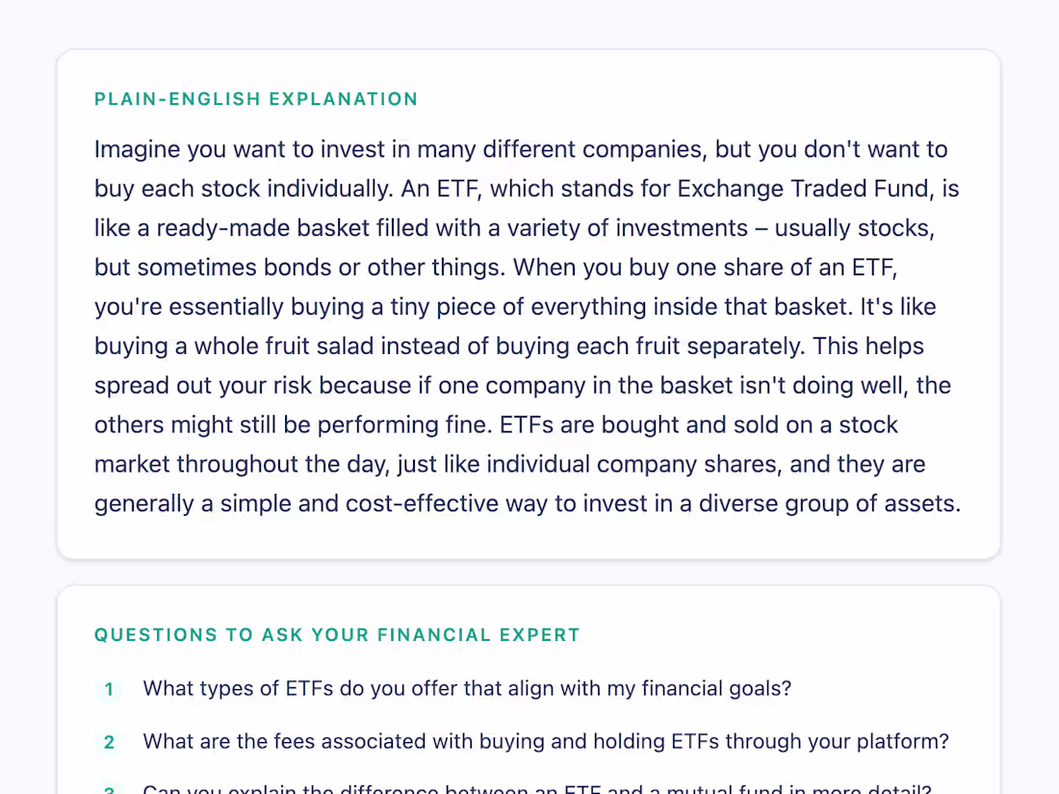Screen dimensions: 1059x794
Task: Click the phrase "individual company shares"
Action: click(634, 465)
